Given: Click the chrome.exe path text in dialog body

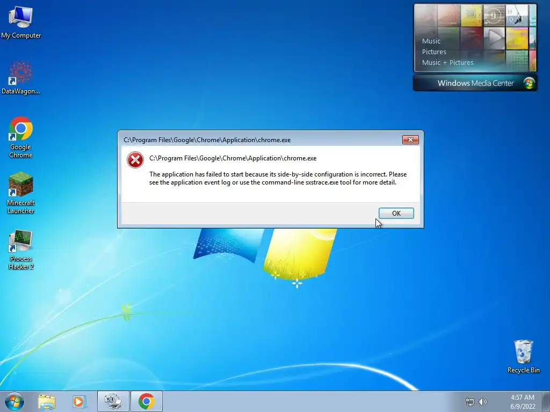Looking at the screenshot, I should coord(233,158).
